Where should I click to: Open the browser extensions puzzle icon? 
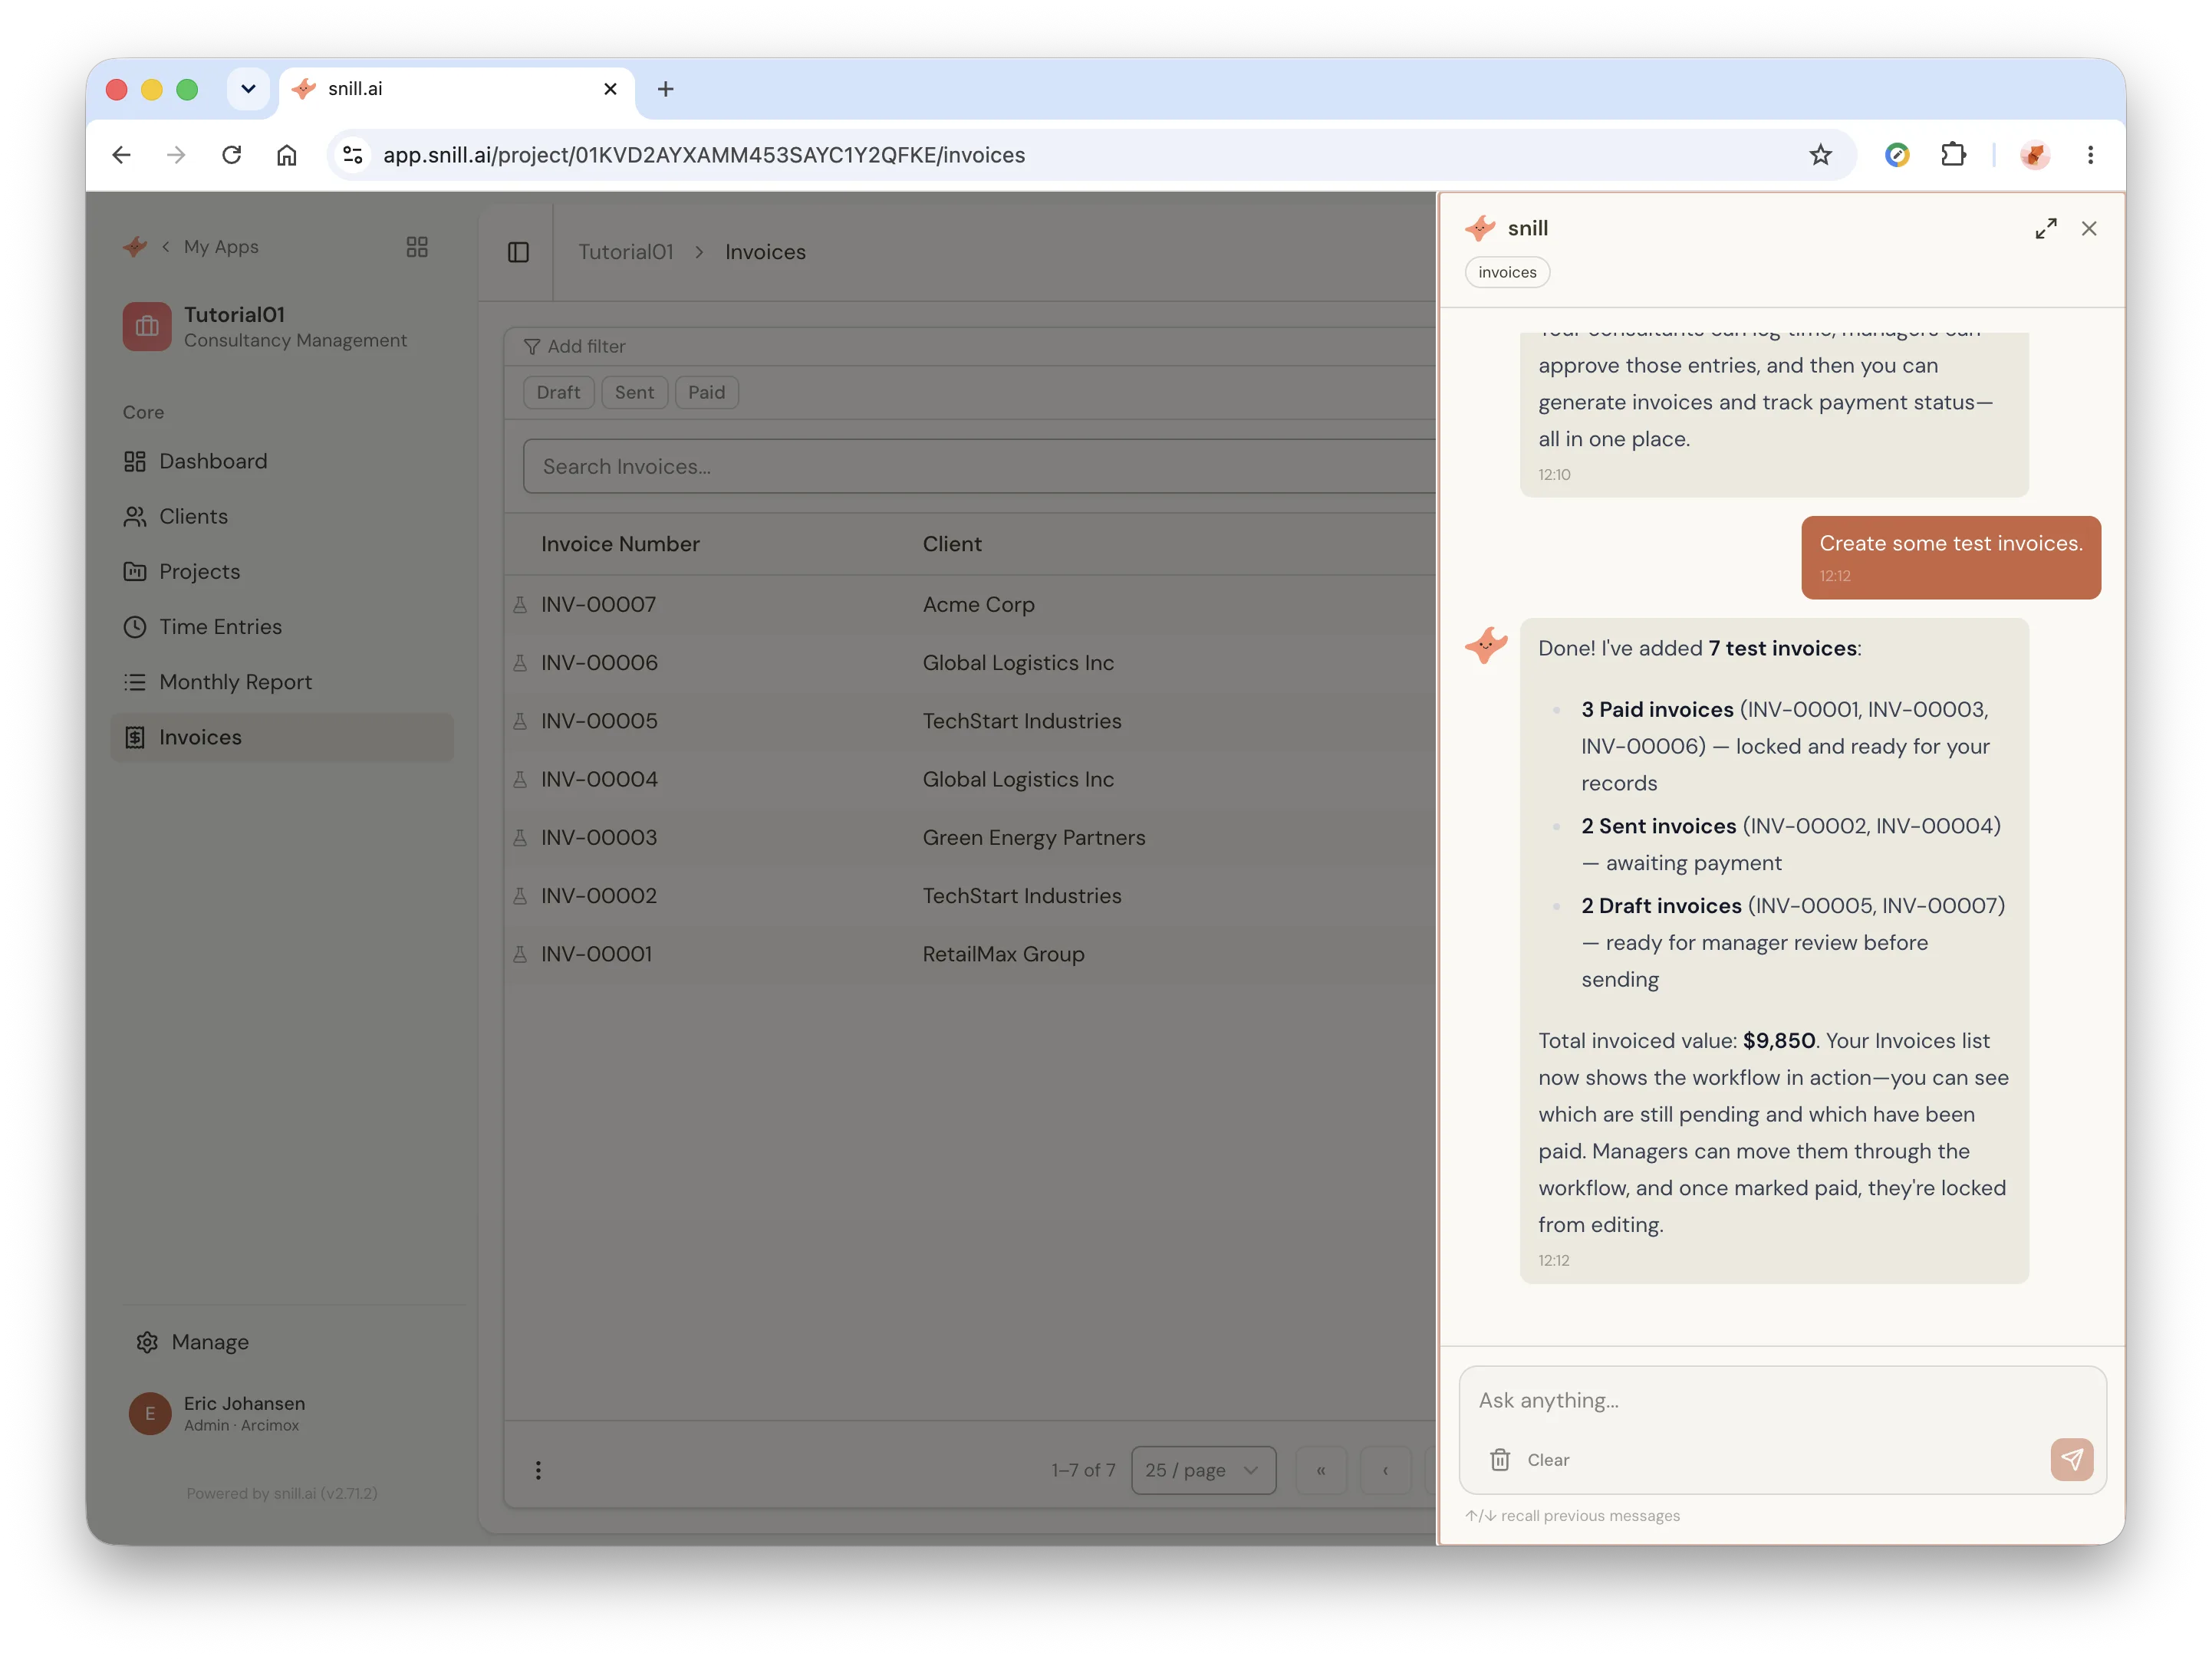click(1953, 155)
